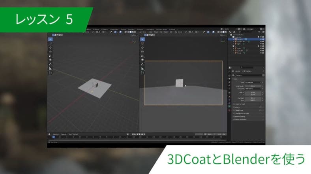311x174 pixels.
Task: Select the Move tool in left viewport
Action: [x=51, y=47]
